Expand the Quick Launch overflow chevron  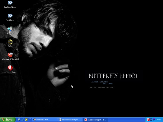30,119
